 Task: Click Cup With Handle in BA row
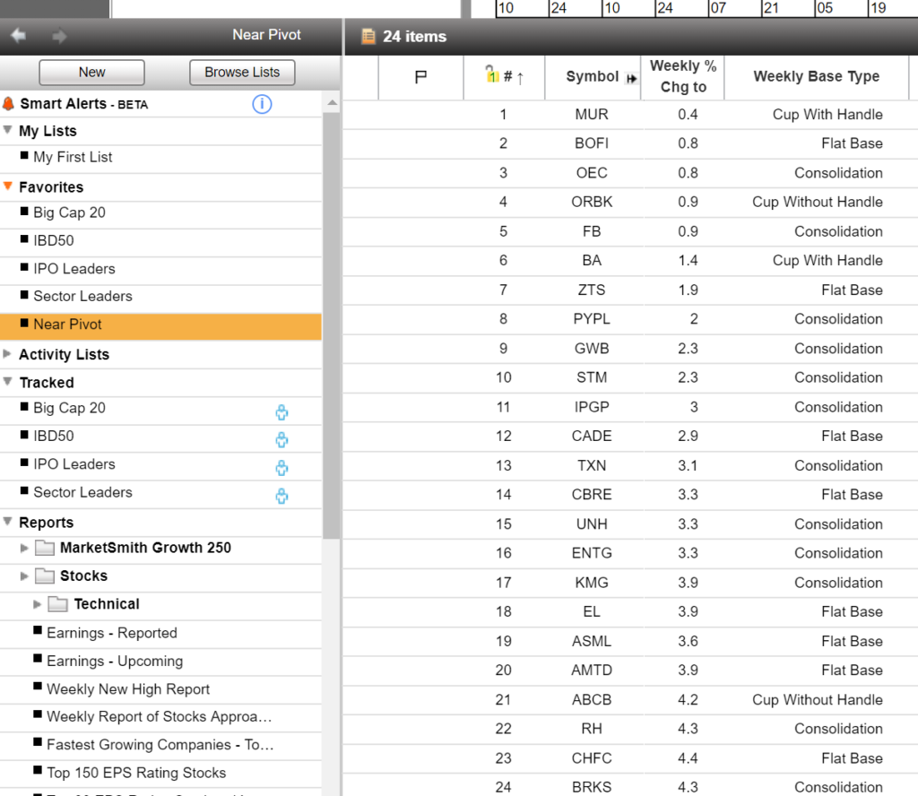click(x=827, y=261)
